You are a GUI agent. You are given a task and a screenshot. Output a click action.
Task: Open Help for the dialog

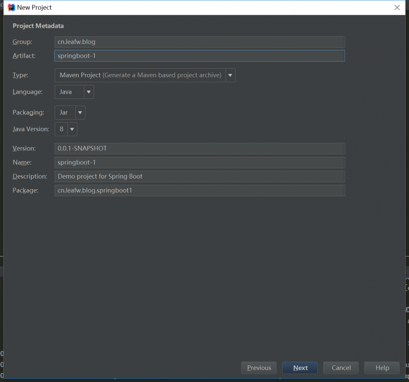382,368
